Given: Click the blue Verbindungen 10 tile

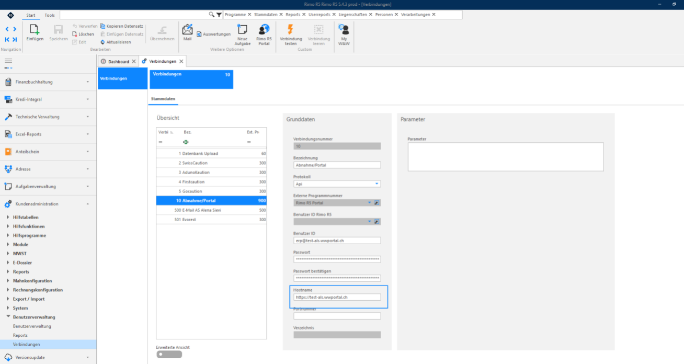Looking at the screenshot, I should pyautogui.click(x=191, y=79).
